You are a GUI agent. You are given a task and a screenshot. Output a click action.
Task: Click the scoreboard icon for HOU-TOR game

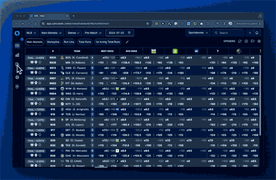coord(32,114)
